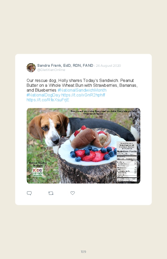Click the tweet text about rescue dog Holly

pyautogui.click(x=82, y=85)
